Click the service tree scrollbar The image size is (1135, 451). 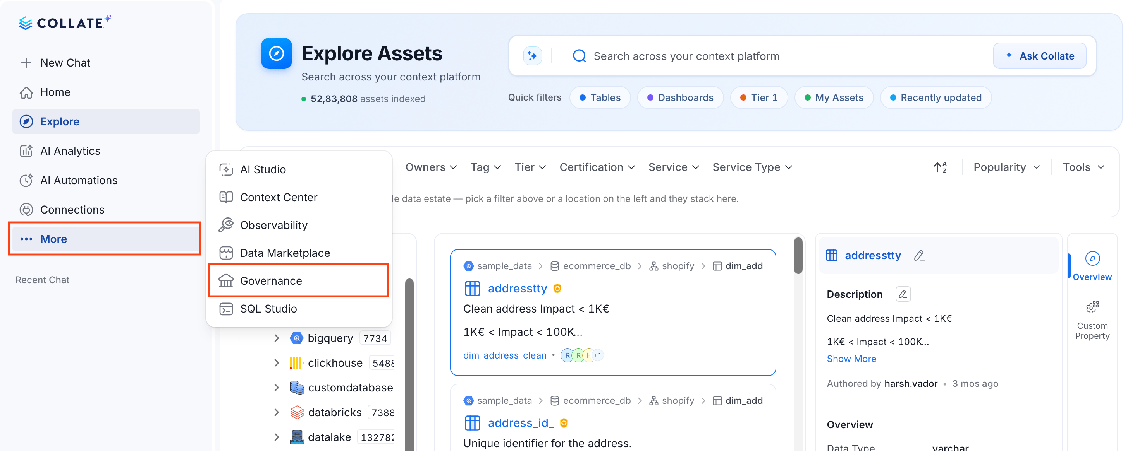409,364
